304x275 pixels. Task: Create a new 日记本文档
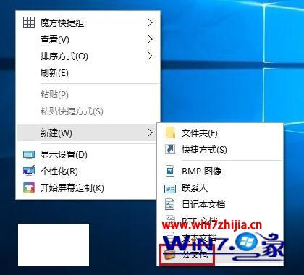tap(220, 204)
